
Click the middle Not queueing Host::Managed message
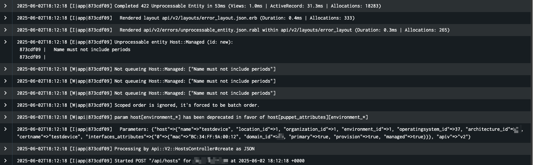tap(195, 81)
